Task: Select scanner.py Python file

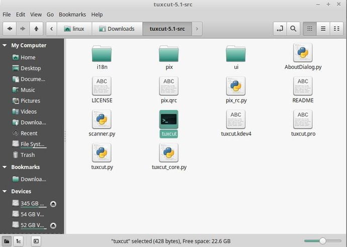Action: click(102, 124)
